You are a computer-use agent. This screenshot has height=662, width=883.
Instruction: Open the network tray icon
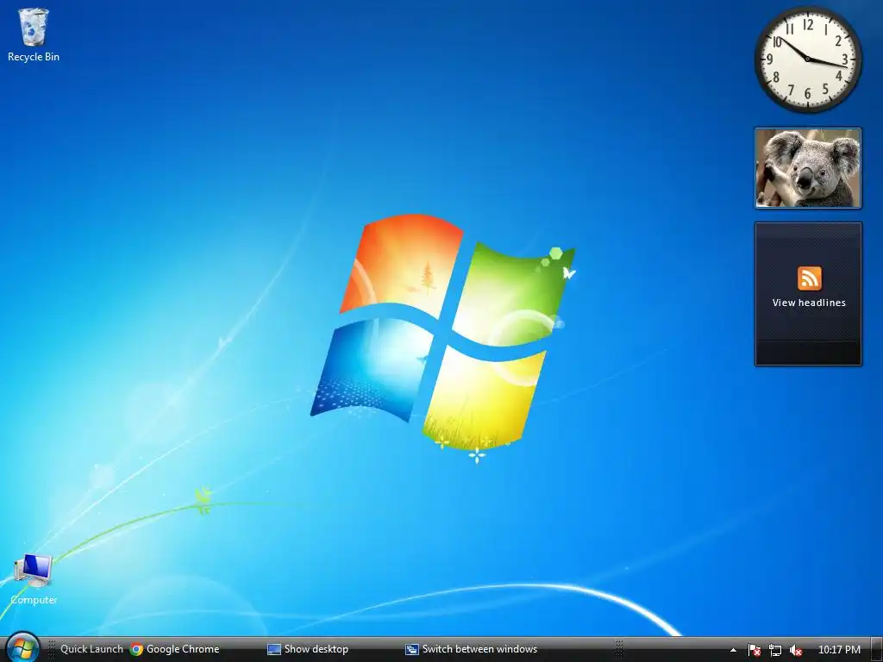(x=775, y=650)
